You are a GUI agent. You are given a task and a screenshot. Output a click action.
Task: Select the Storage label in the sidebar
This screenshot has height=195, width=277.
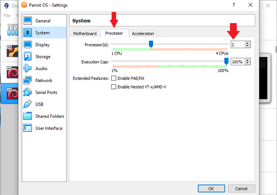pyautogui.click(x=43, y=57)
